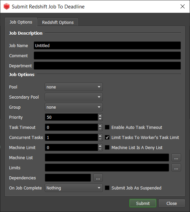Screen dimensions: 190x212
Task: Open the On Job Complete dropdown
Action: coord(74,188)
